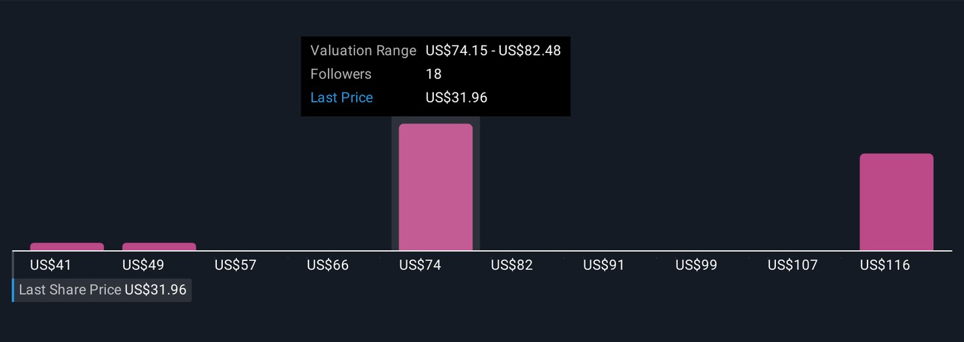Select the US$91 axis label
The image size is (964, 342).
[x=604, y=265]
